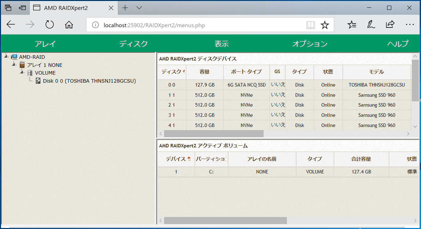Viewport: 421px width, 229px height.
Task: Click the 127.9 GB capacity cell
Action: click(x=205, y=85)
